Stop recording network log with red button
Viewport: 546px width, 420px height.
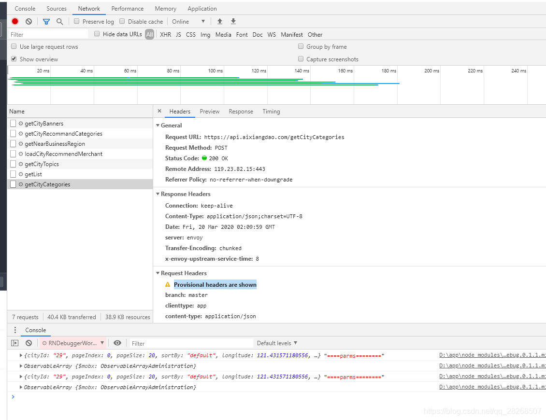click(x=15, y=21)
